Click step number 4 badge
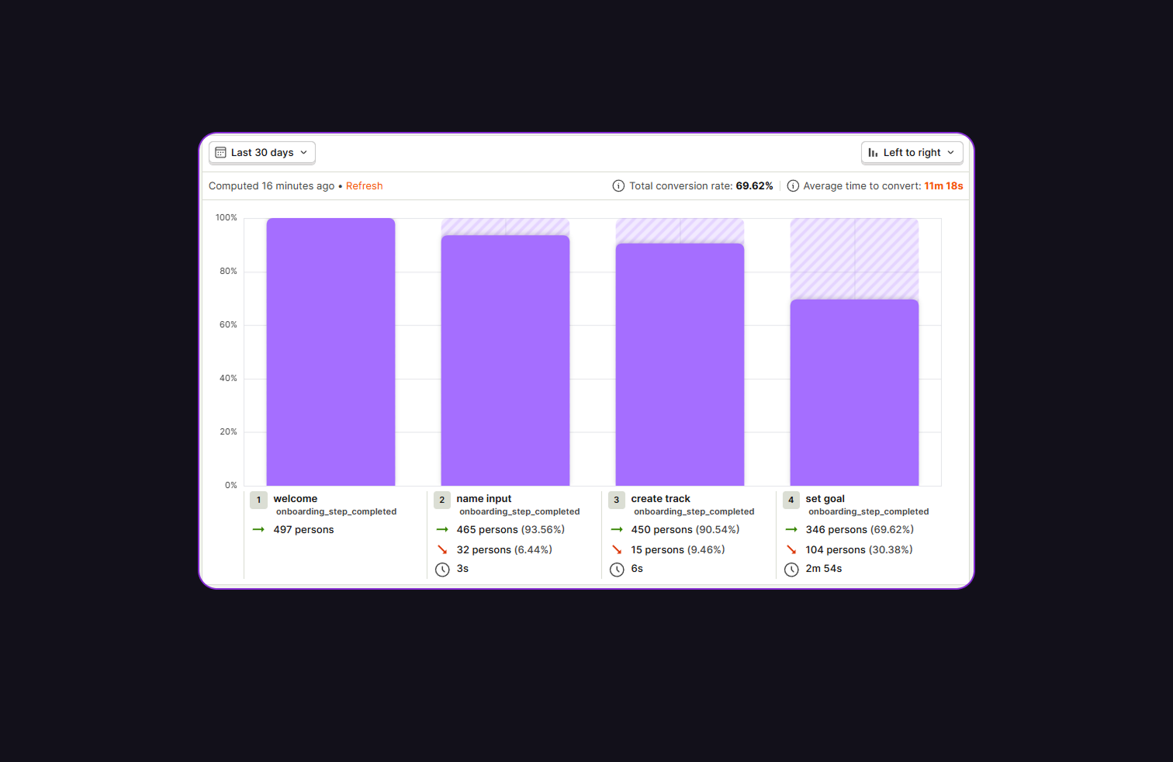This screenshot has width=1173, height=762. click(x=791, y=500)
